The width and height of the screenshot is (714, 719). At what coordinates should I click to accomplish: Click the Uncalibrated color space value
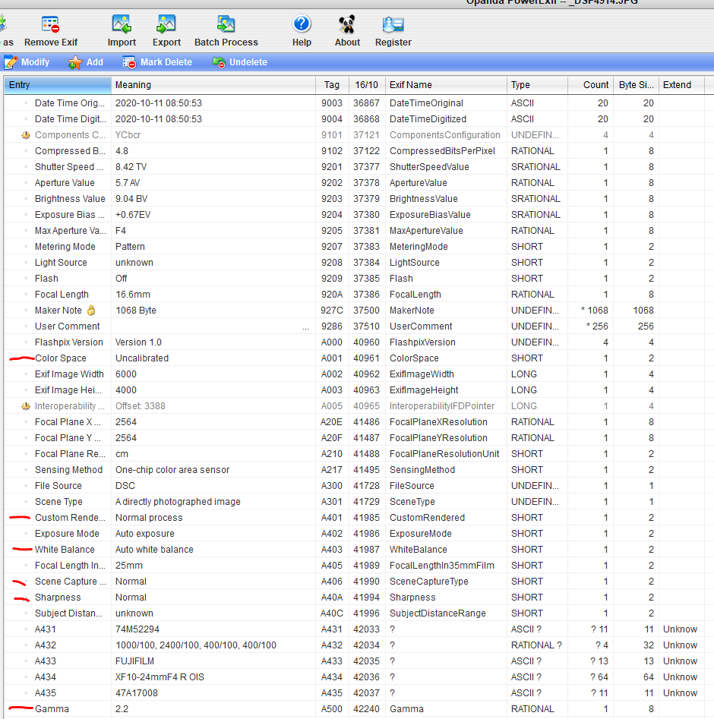142,358
